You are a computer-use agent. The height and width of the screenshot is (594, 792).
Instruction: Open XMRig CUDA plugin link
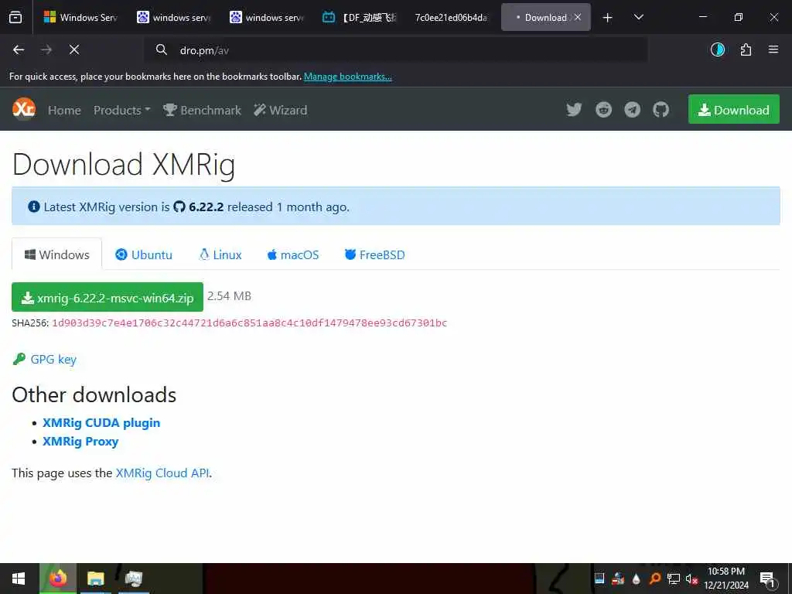101,423
